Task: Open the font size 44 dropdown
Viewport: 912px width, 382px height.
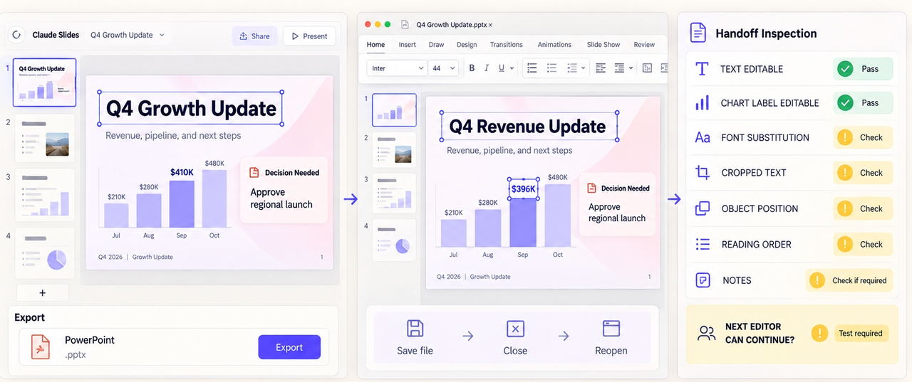Action: coord(444,68)
